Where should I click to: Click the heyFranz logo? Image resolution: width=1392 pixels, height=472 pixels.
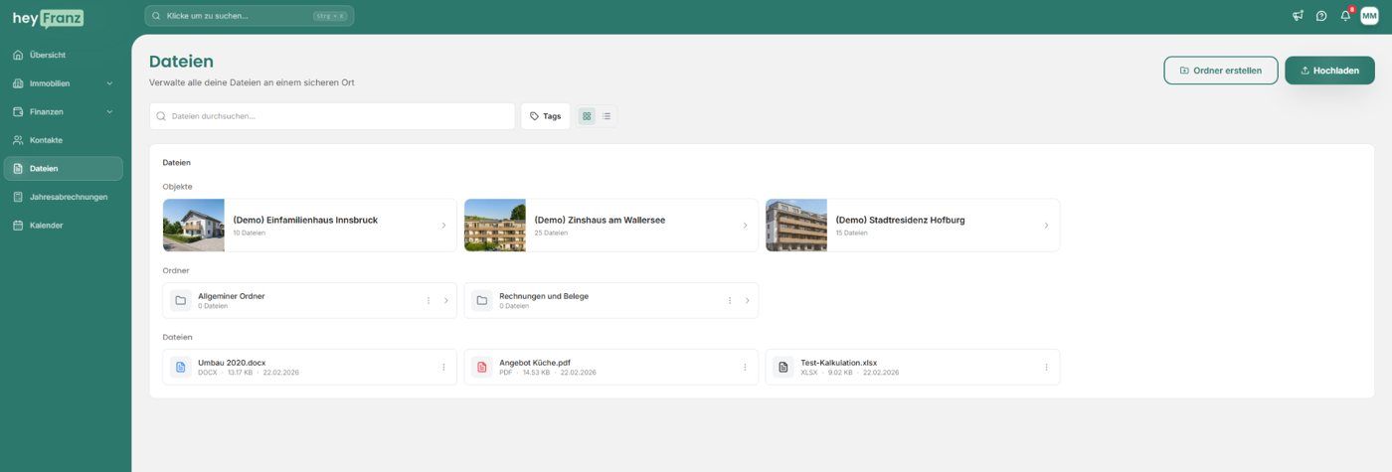click(x=48, y=18)
